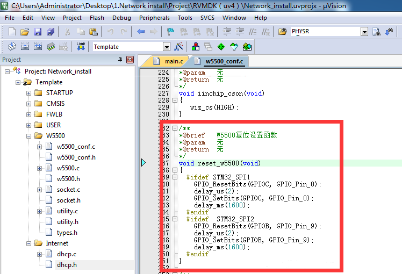This screenshot has height=274, width=402.
Task: Open the PHYSR search dropdown arrow
Action: pos(364,32)
